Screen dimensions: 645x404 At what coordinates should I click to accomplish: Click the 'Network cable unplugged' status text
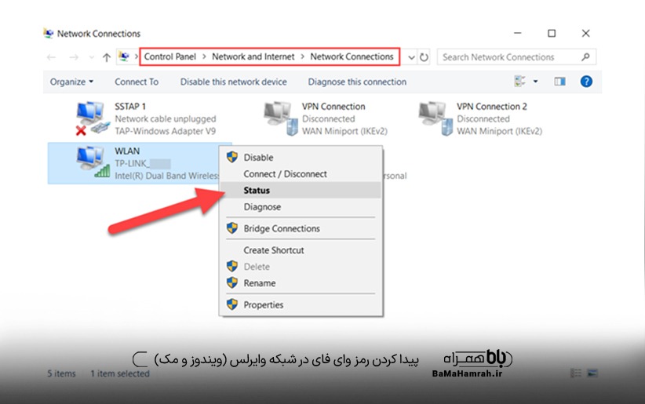pos(165,119)
